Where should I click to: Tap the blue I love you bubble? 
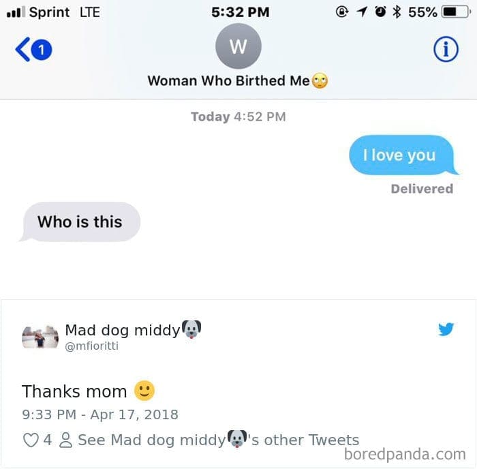coord(400,155)
